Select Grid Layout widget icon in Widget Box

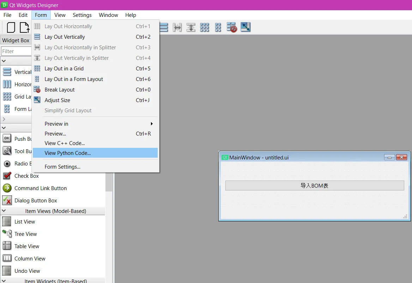point(7,96)
